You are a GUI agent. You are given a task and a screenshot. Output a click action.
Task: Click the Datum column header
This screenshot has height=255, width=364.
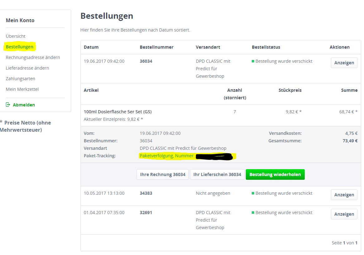(x=91, y=47)
